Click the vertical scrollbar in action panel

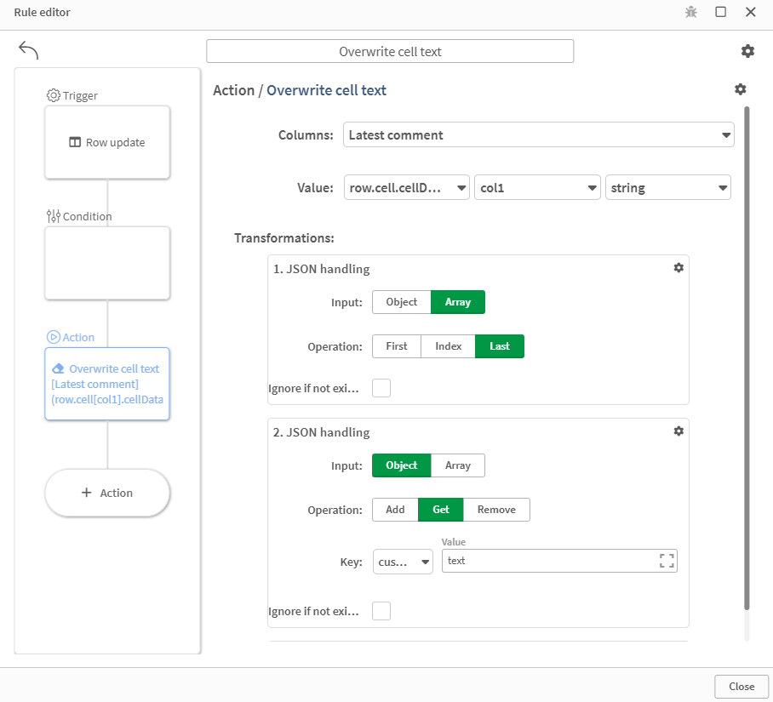747,358
